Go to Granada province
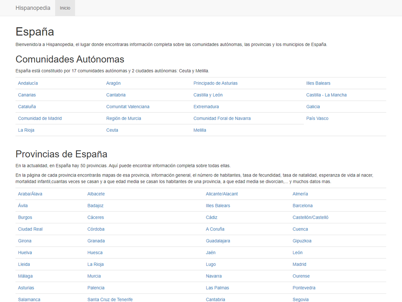Viewport: 402px width, 302px height. [96, 241]
